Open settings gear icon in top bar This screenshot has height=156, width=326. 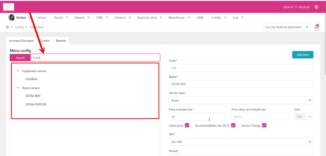pyautogui.click(x=316, y=7)
